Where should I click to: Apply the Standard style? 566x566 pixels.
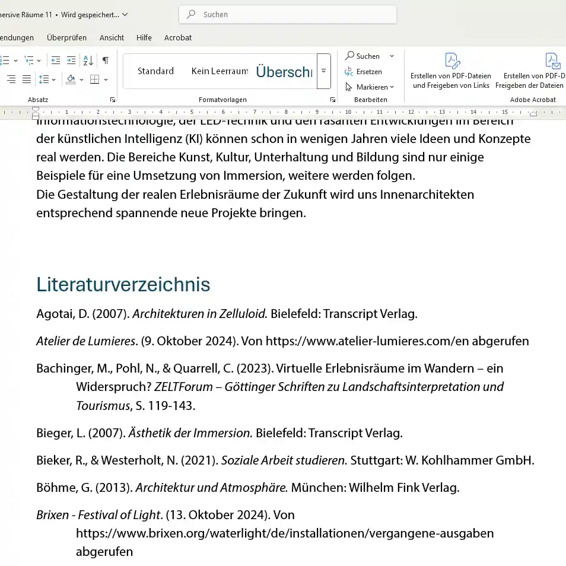[x=155, y=71]
